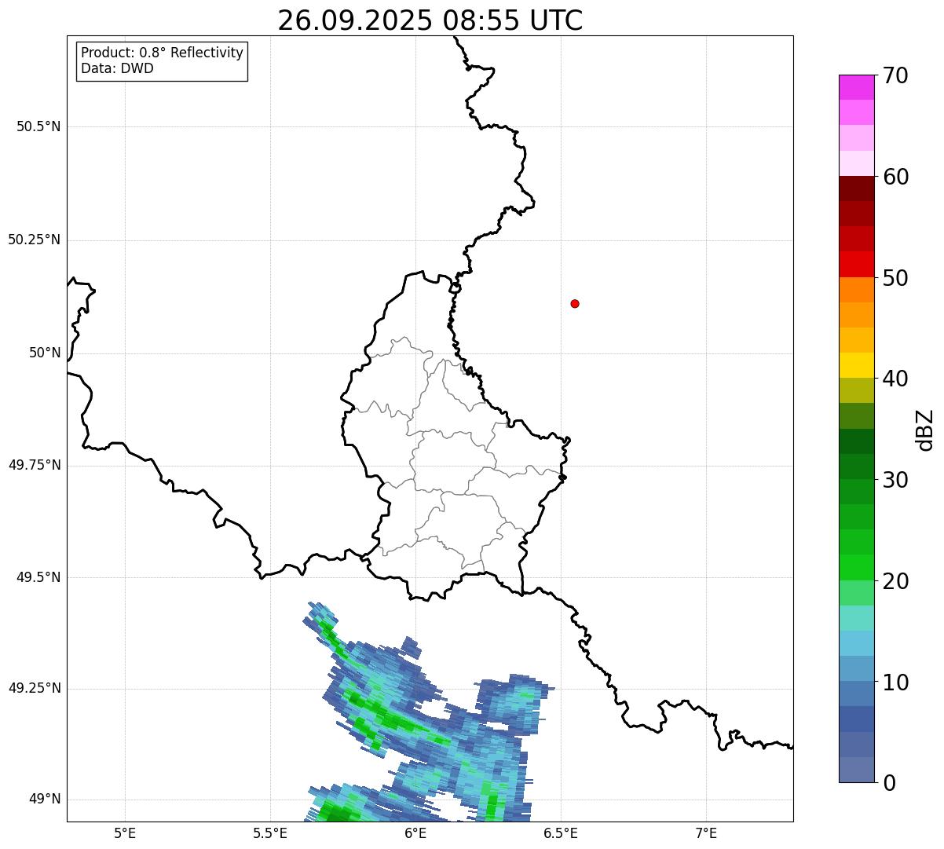Click the 49.75°N latitude label
Viewport: 944px width, 849px height.
pyautogui.click(x=35, y=465)
